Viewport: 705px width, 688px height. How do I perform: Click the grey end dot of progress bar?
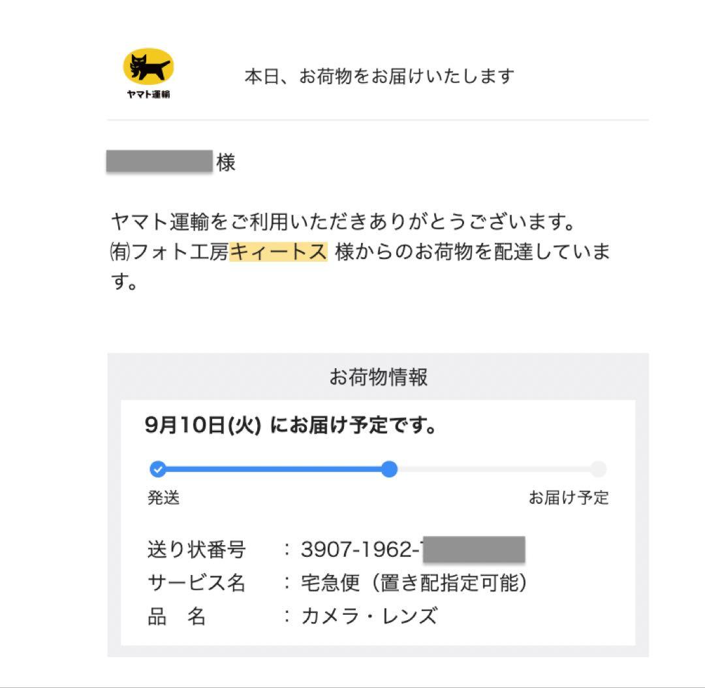tap(598, 469)
